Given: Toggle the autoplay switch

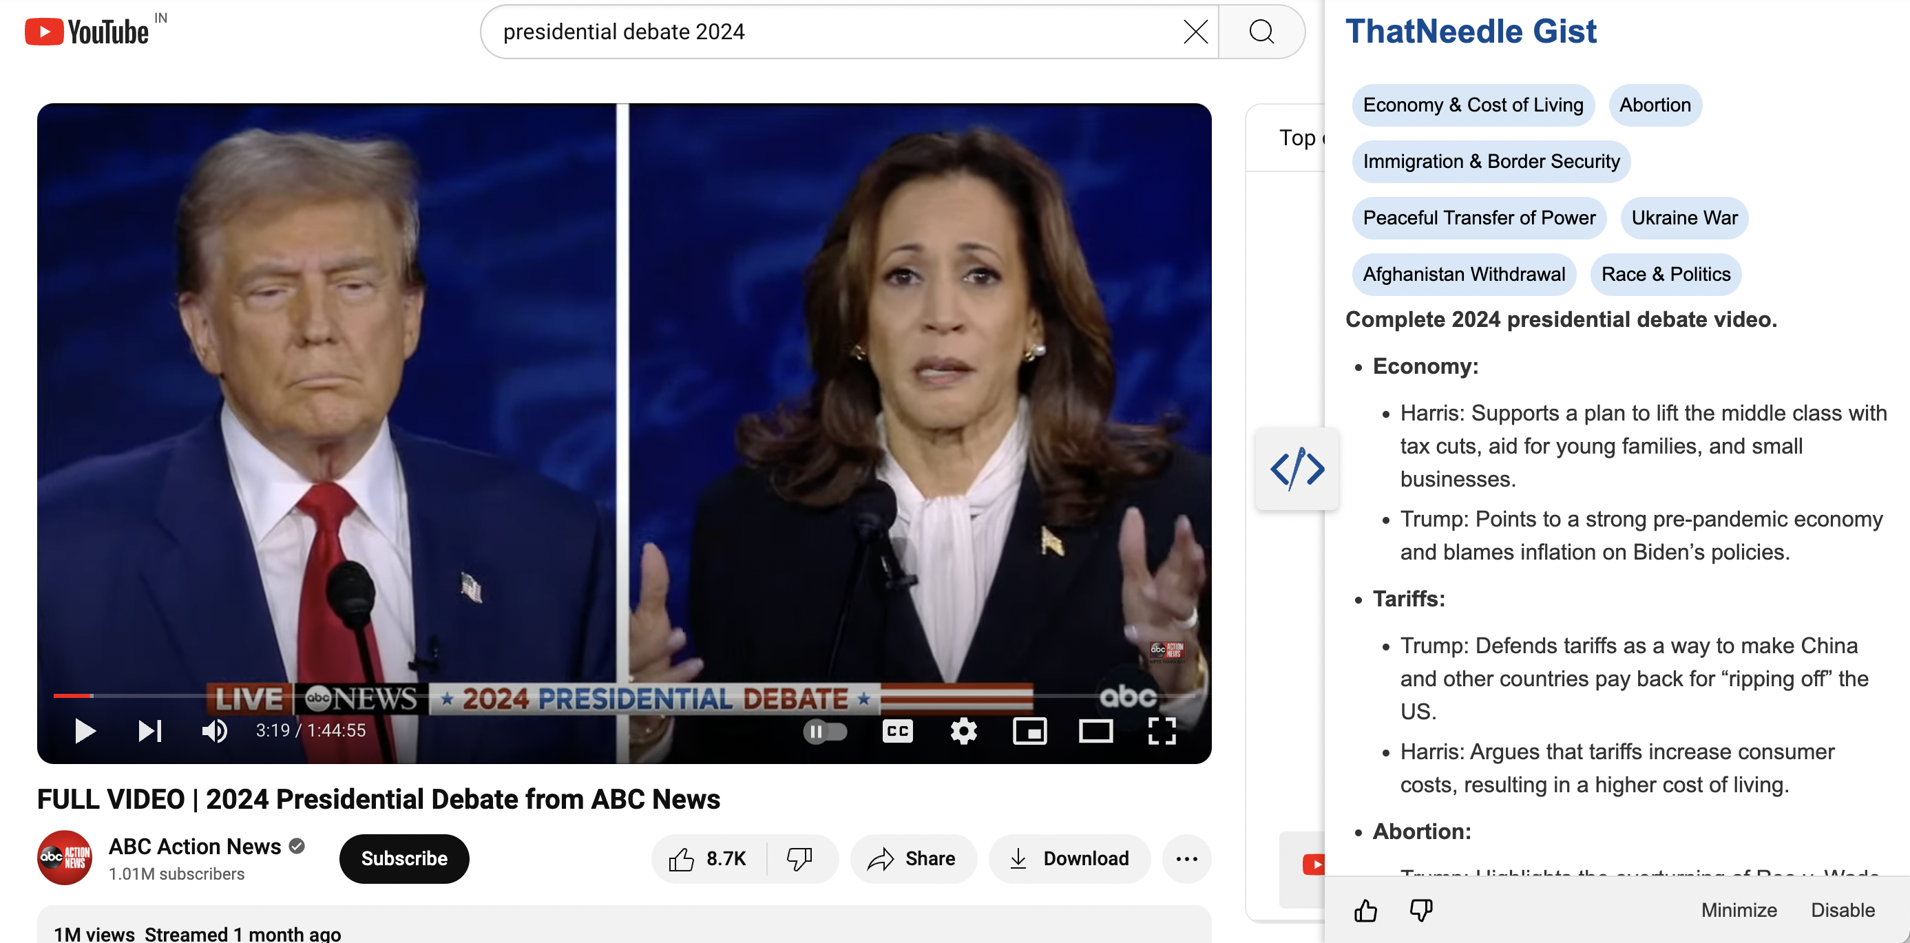Looking at the screenshot, I should click(824, 732).
